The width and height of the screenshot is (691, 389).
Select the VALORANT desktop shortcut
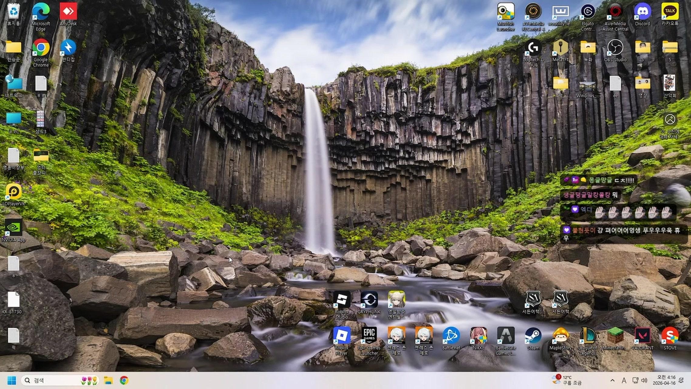[642, 336]
